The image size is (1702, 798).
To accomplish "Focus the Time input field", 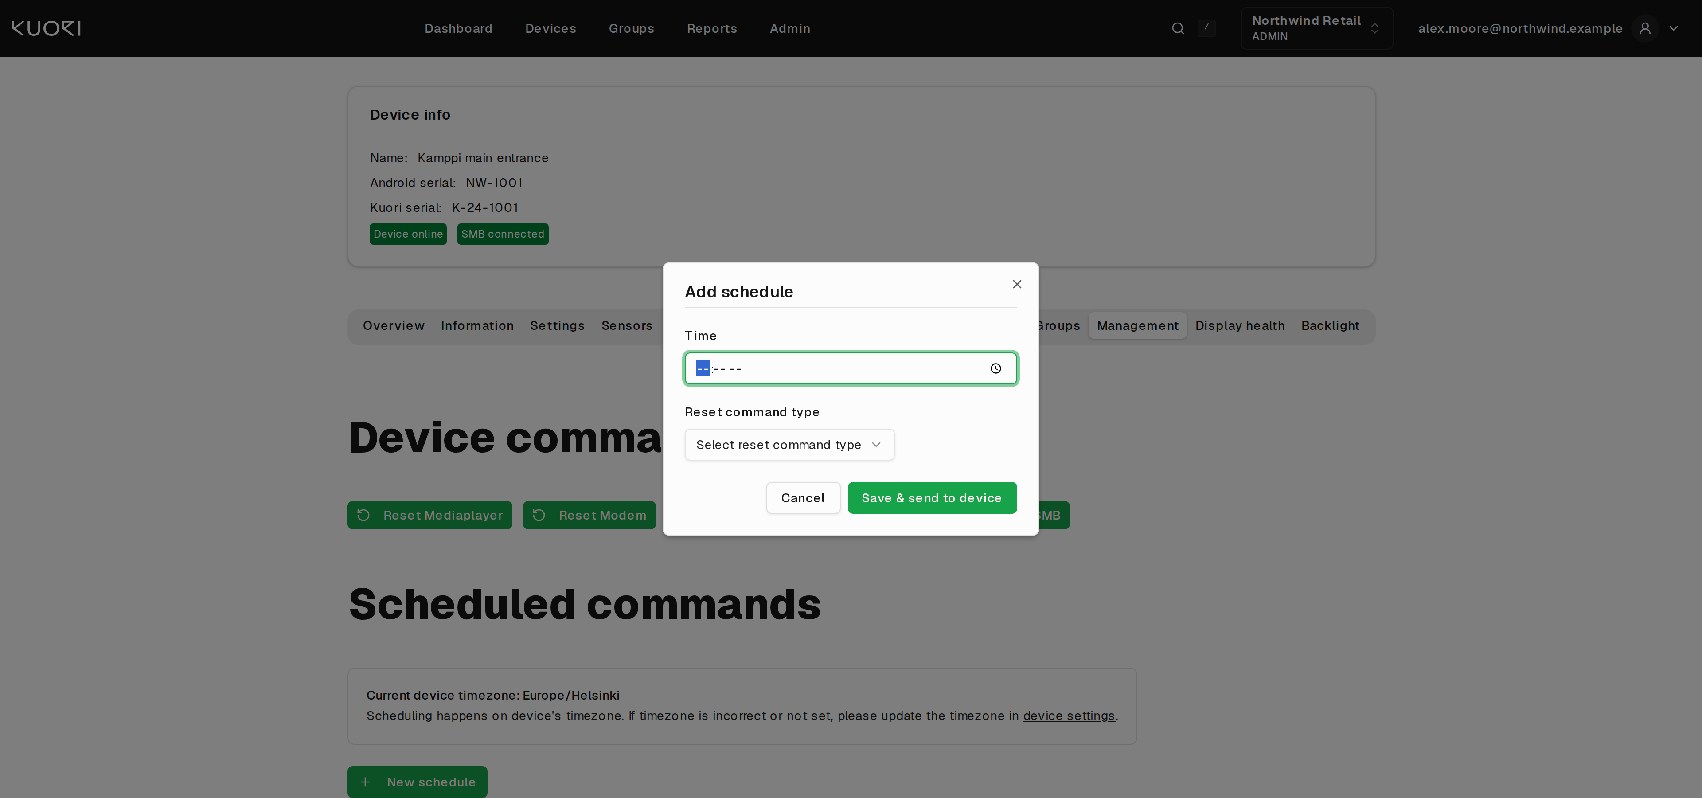I will 851,368.
